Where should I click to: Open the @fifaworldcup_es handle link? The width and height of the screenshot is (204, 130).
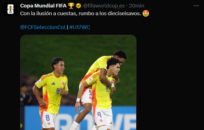104,6
